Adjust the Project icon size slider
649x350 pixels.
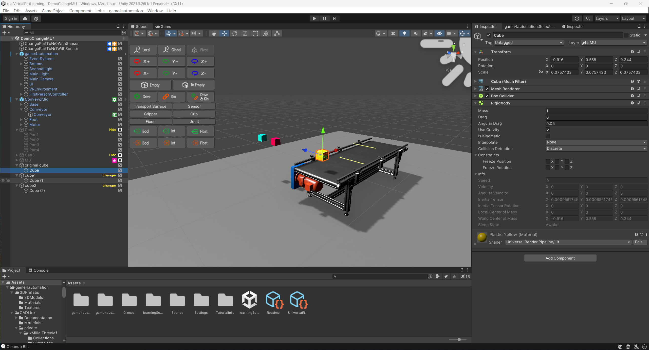459,339
